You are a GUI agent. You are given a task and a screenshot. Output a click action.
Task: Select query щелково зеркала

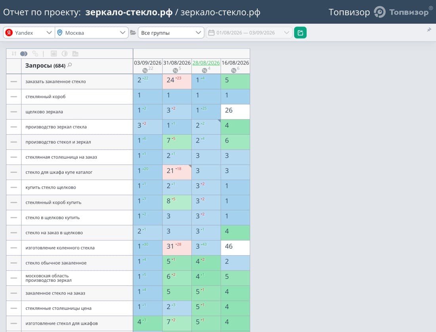pyautogui.click(x=44, y=112)
